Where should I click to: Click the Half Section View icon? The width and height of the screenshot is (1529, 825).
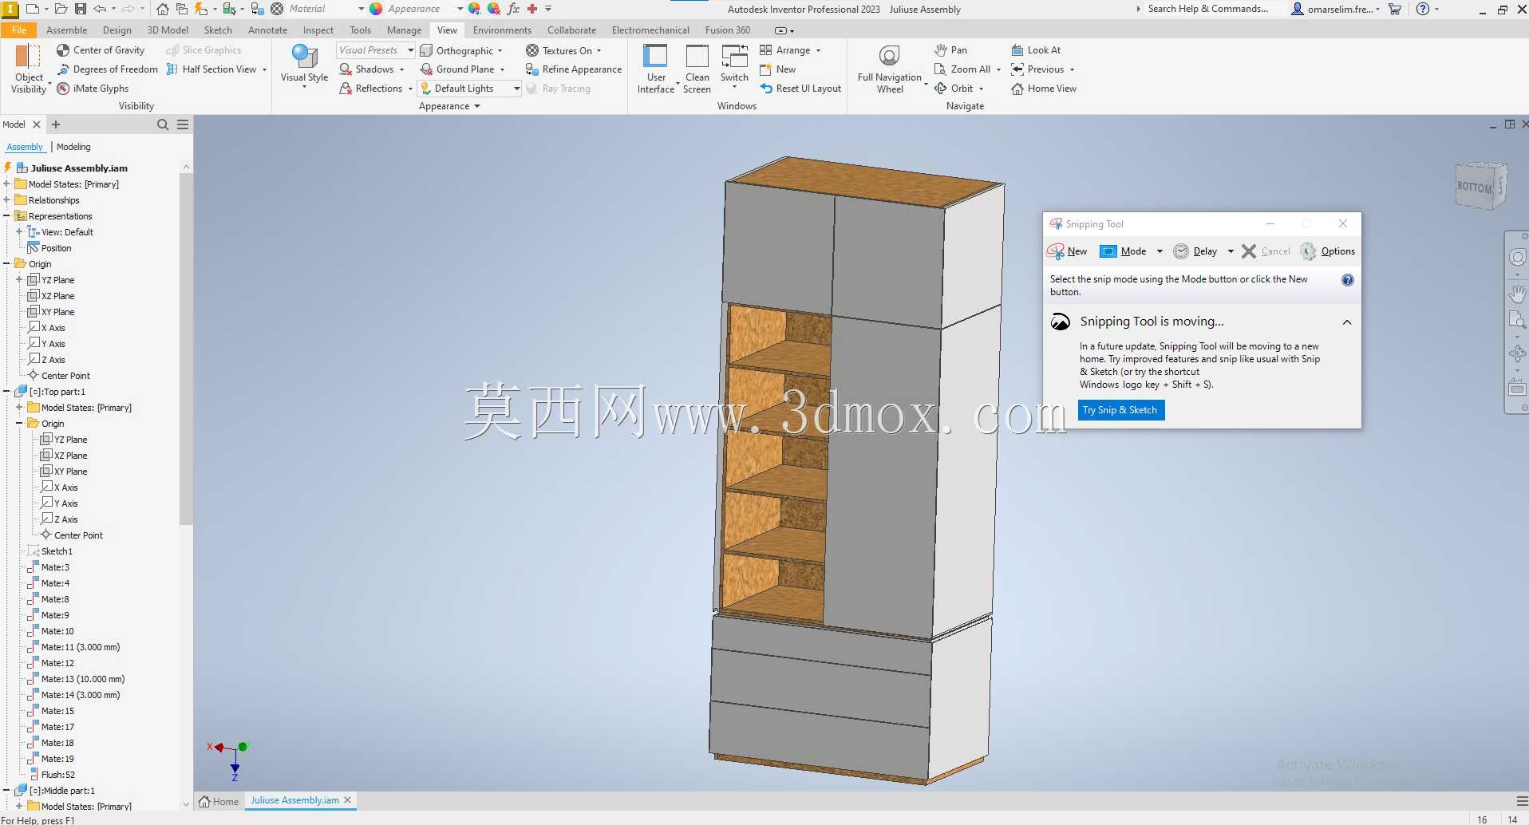[x=172, y=69]
